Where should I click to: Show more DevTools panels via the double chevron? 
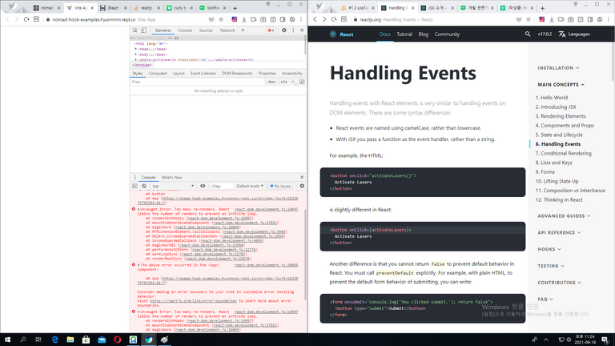243,30
